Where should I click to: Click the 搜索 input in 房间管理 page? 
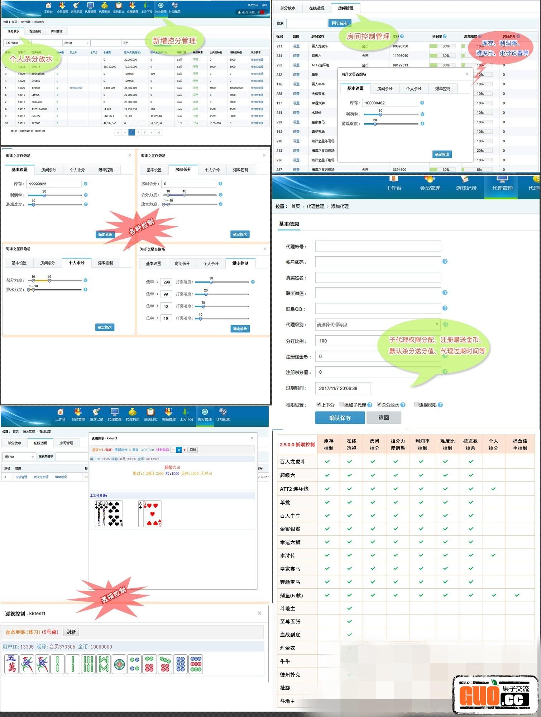(307, 23)
